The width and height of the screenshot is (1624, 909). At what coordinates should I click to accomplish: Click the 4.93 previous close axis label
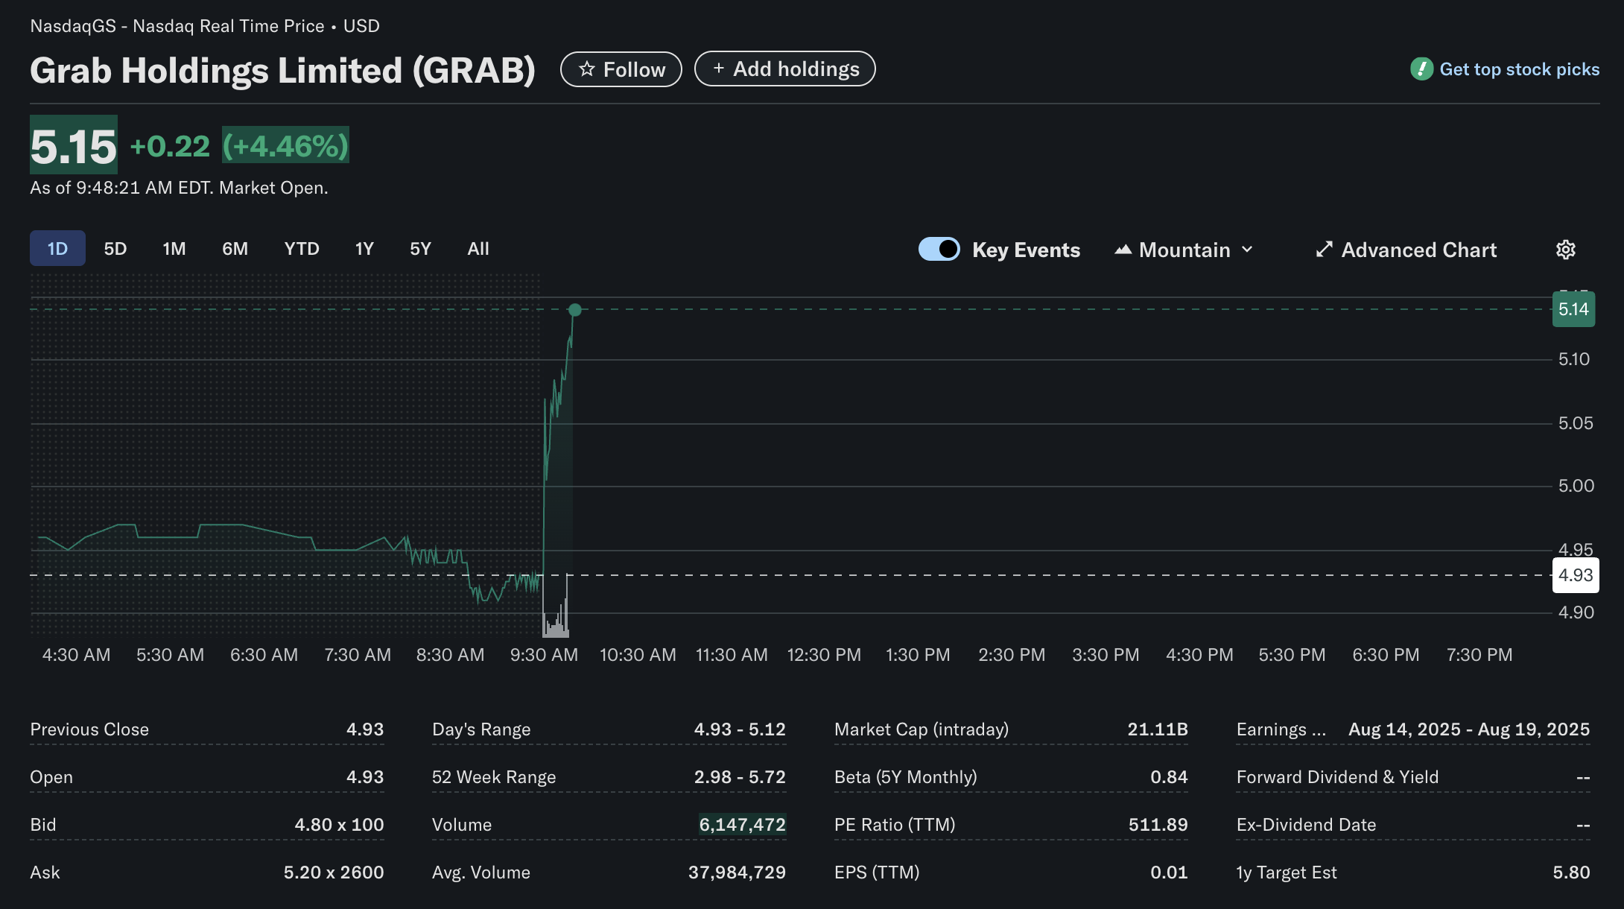click(x=1576, y=575)
